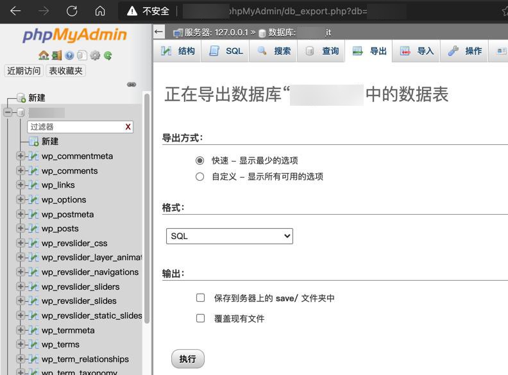
Task: Click 新建 new table link in tree
Action: pyautogui.click(x=50, y=142)
